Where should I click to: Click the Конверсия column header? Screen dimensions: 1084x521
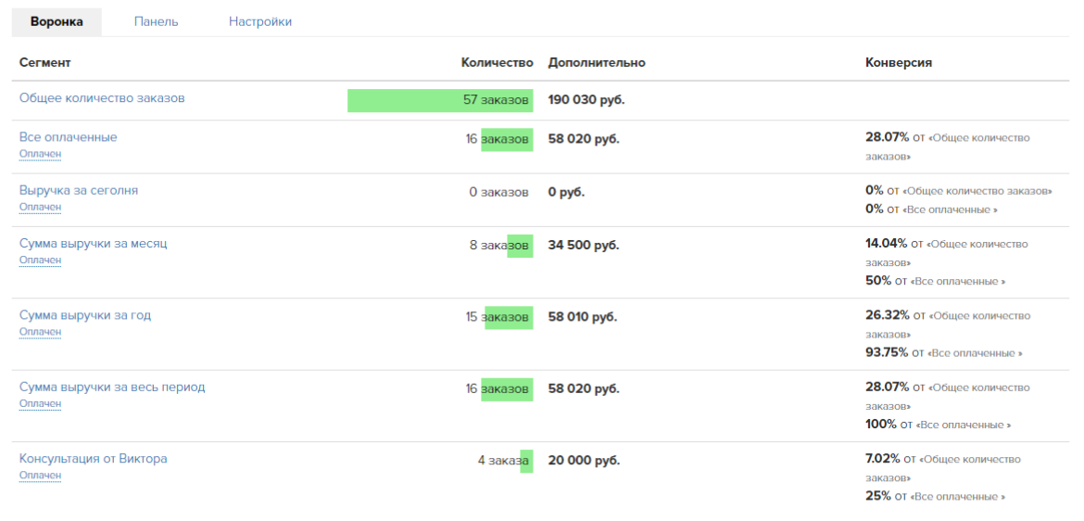pos(898,62)
